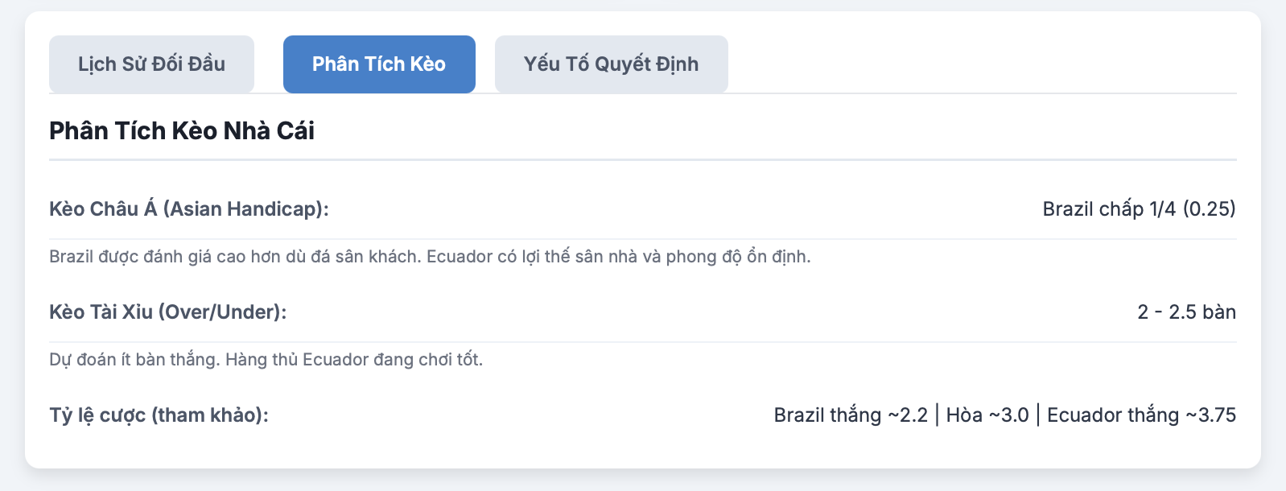Open the Lịch Sử Đối Đầu tab

tap(151, 64)
